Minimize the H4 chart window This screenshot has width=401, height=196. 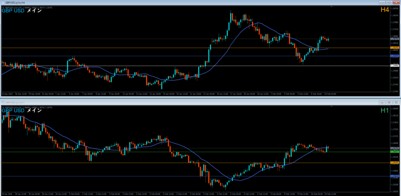click(x=382, y=2)
